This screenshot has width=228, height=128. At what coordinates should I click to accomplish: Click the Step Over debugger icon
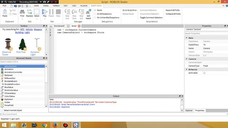(74, 12)
